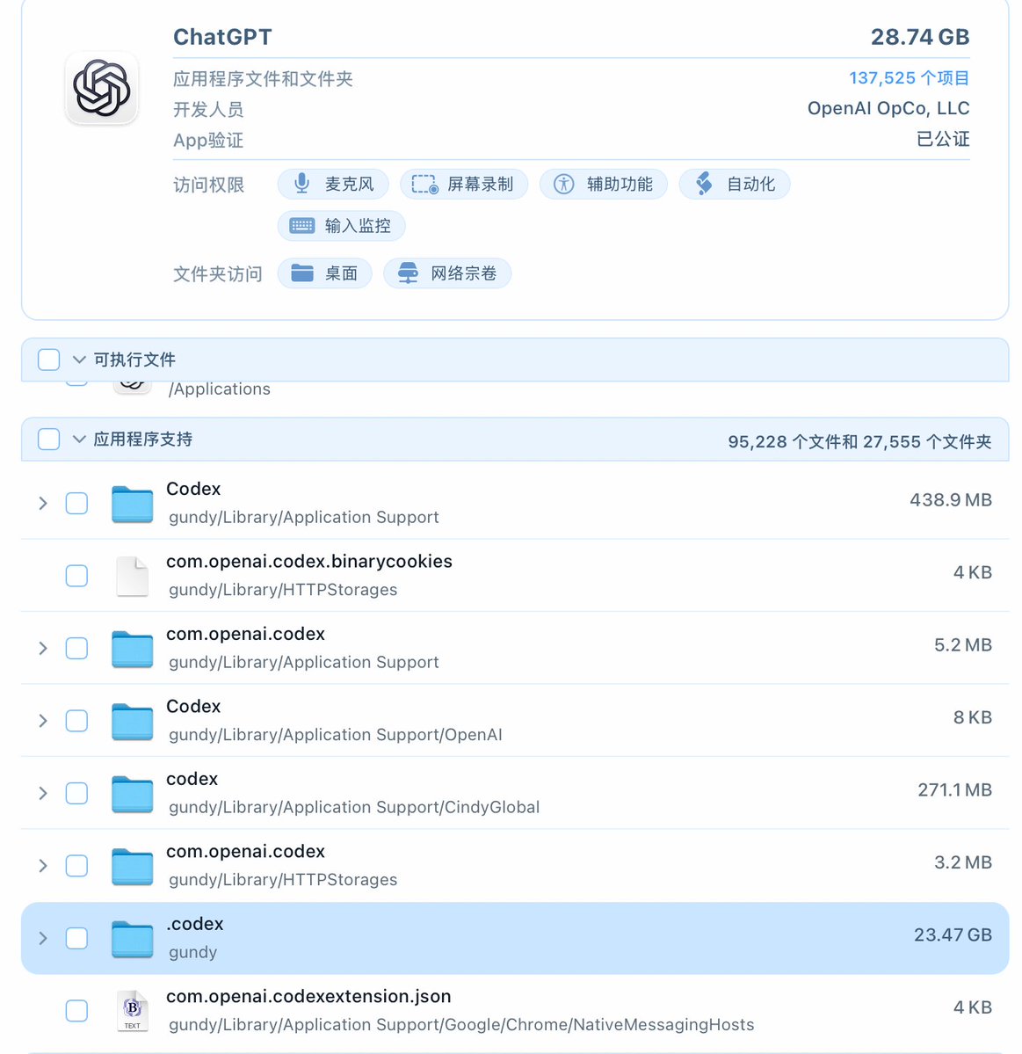Click the desktop folder icon in 桌面
The image size is (1022, 1054).
click(x=302, y=273)
